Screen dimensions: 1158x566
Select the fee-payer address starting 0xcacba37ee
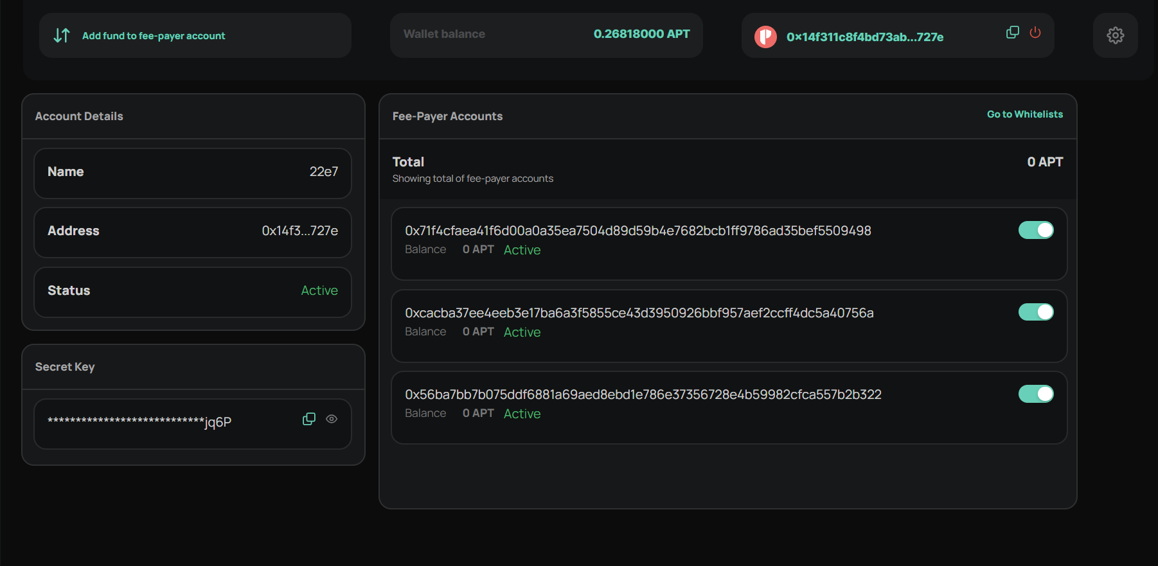click(x=639, y=313)
